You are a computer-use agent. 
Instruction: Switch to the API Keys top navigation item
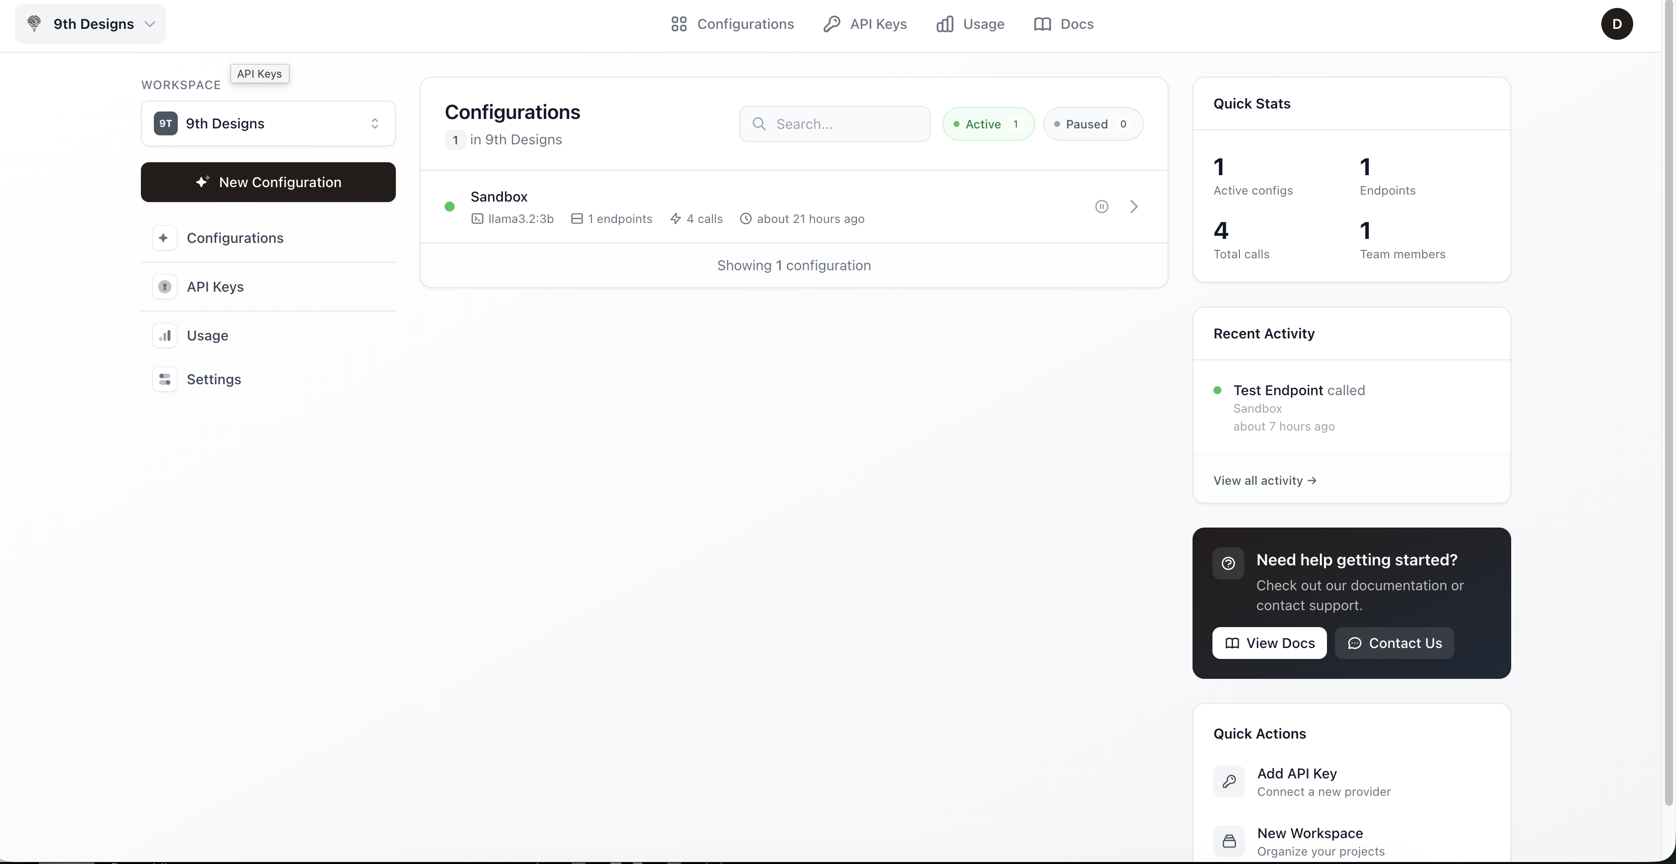coord(865,24)
